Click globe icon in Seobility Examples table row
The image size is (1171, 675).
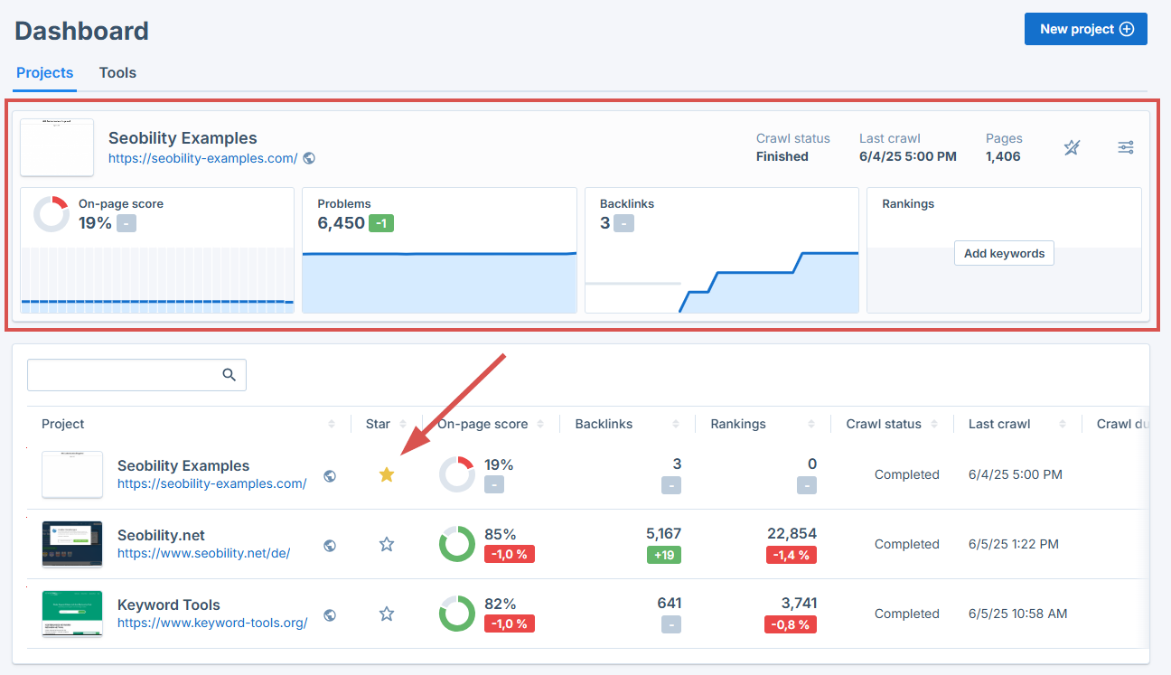[330, 475]
